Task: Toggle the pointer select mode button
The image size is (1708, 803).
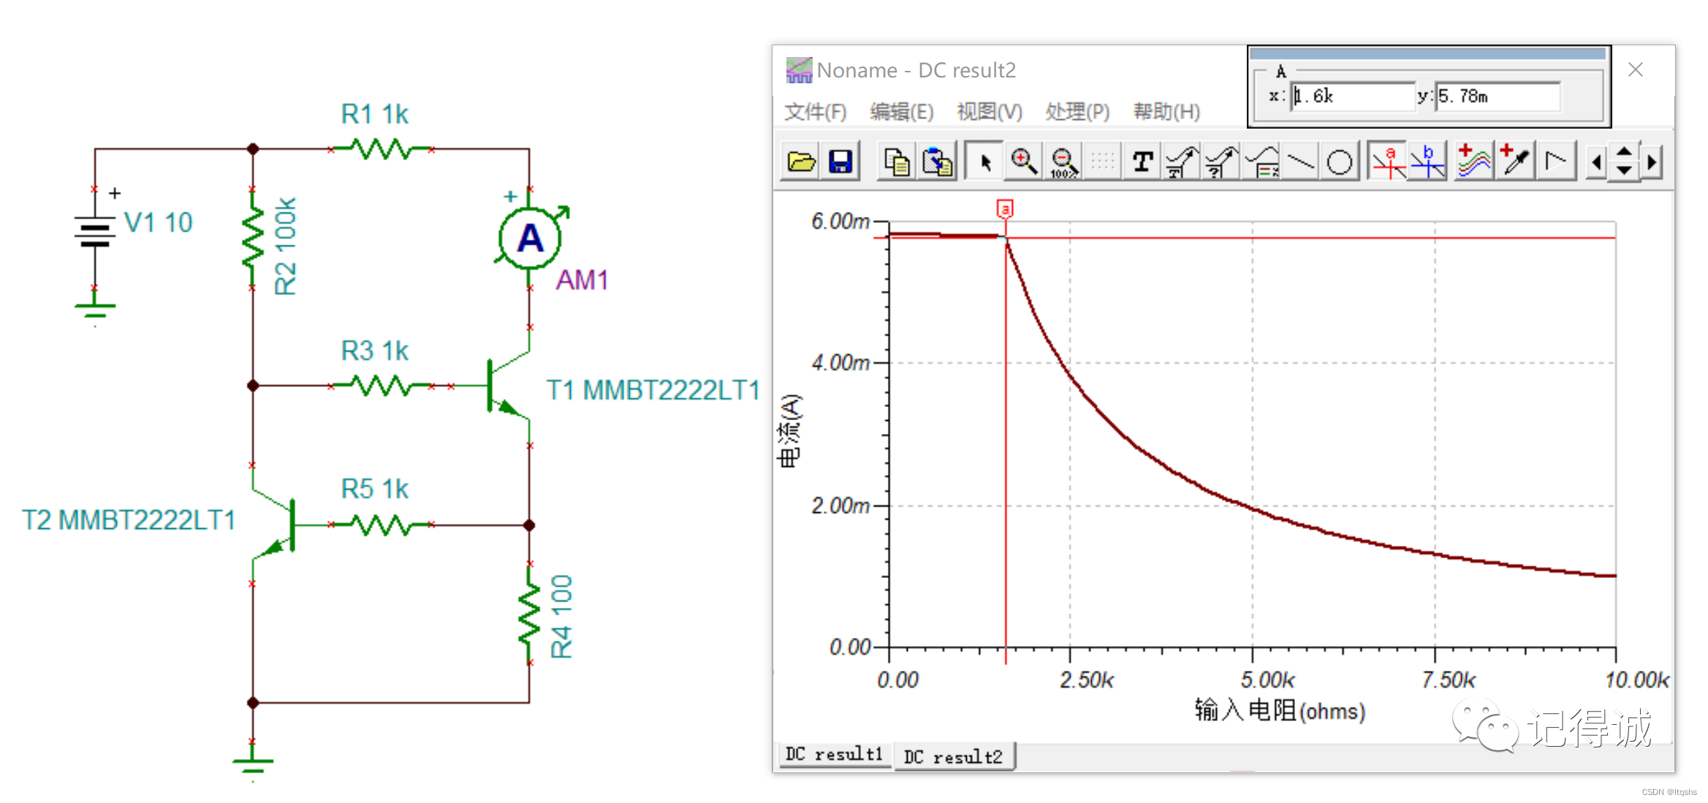Action: pos(984,161)
